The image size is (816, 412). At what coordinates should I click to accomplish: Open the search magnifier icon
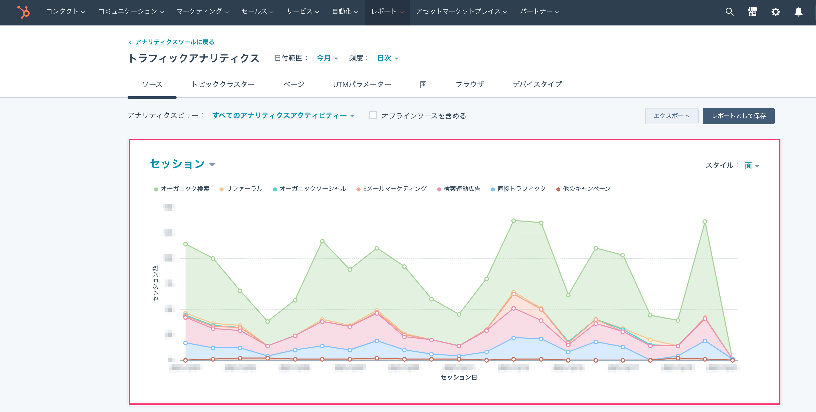(x=730, y=12)
